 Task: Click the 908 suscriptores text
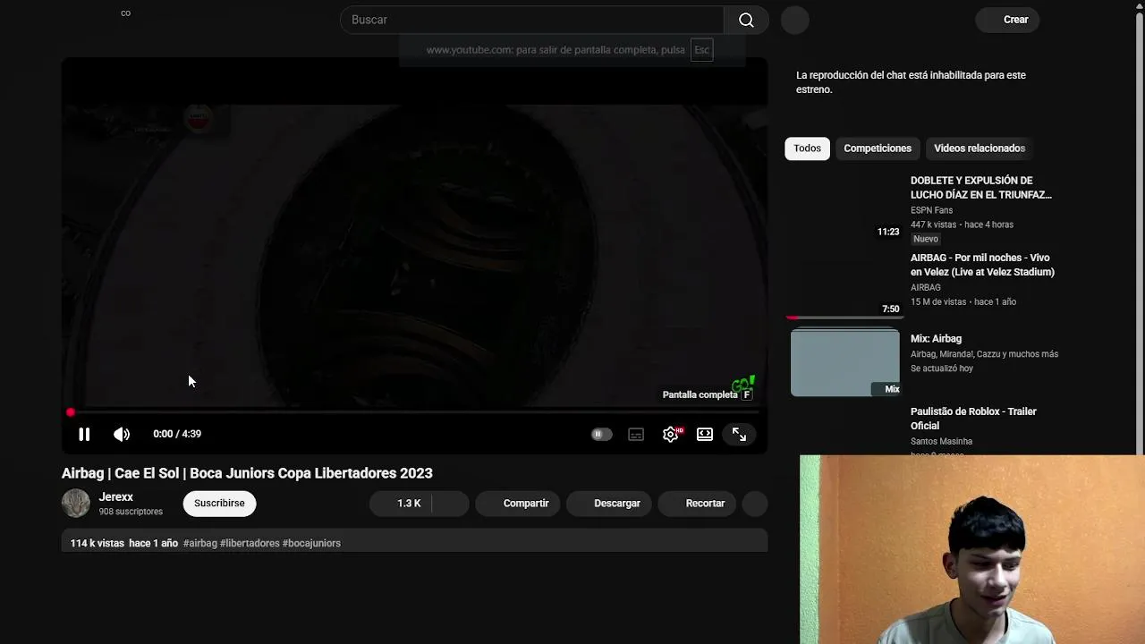[x=131, y=512]
